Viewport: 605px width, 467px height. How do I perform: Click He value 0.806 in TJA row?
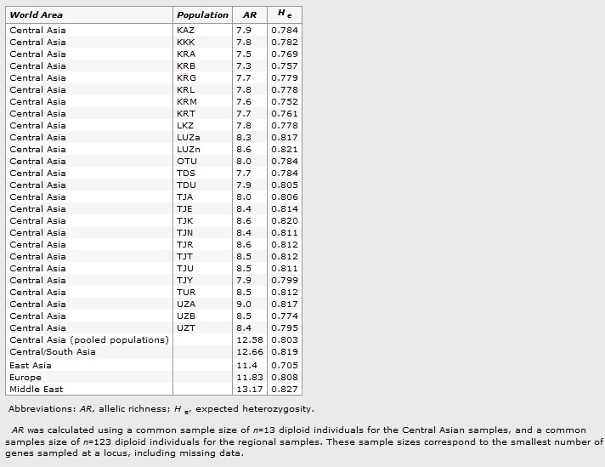click(285, 197)
